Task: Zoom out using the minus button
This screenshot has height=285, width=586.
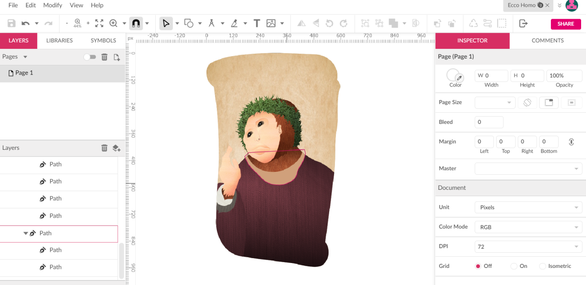Action: pyautogui.click(x=67, y=23)
